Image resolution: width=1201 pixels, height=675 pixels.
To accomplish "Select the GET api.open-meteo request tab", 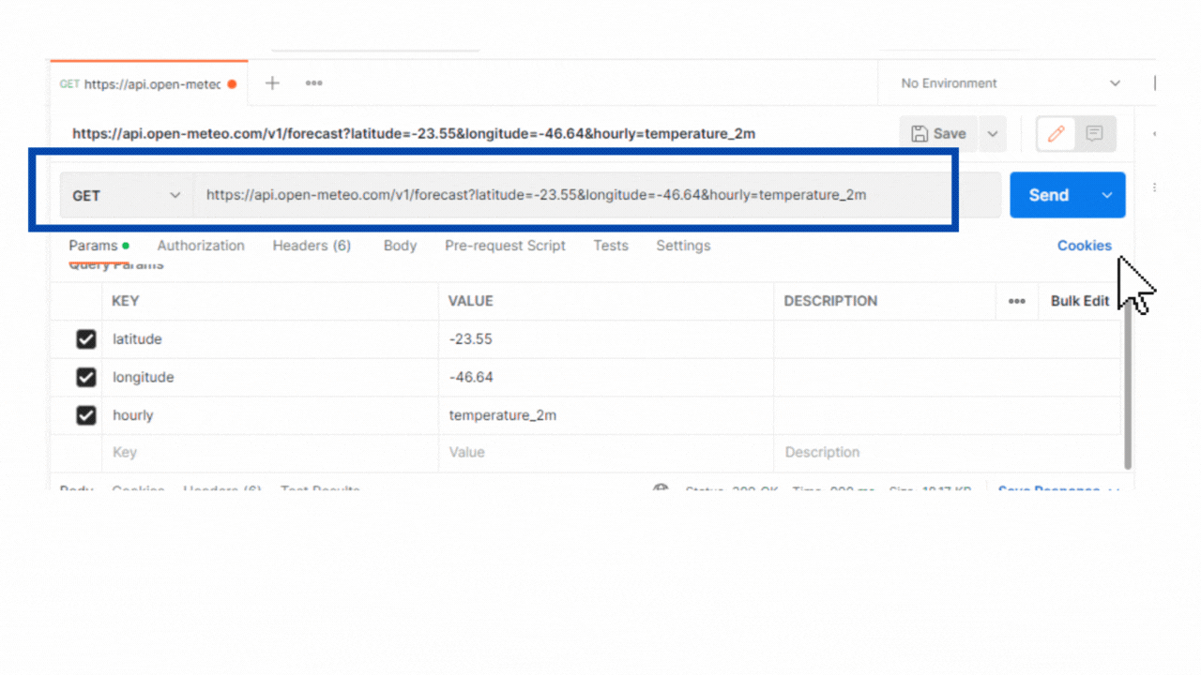I will coord(147,83).
